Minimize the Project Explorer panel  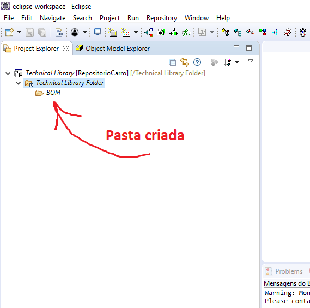tap(236, 47)
